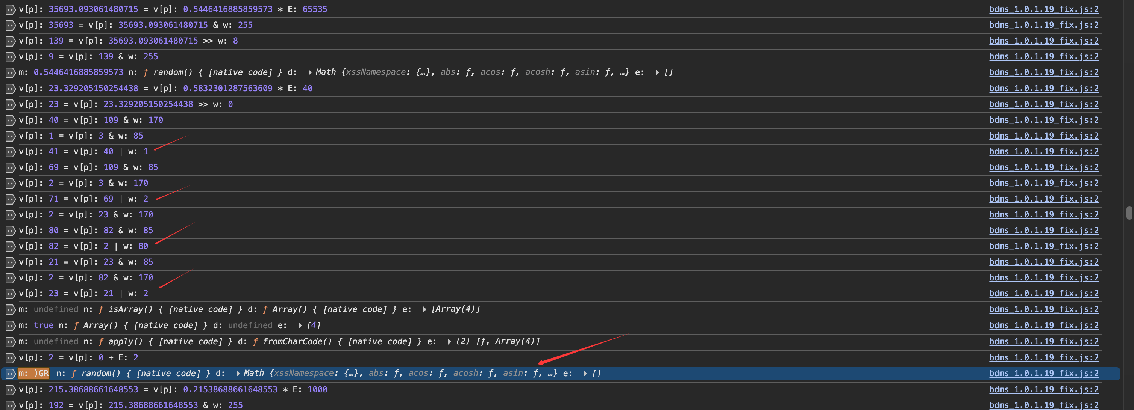The height and width of the screenshot is (410, 1134).
Task: Expand Math object in 'm: 0.5446416885859573' row
Action: pos(310,72)
